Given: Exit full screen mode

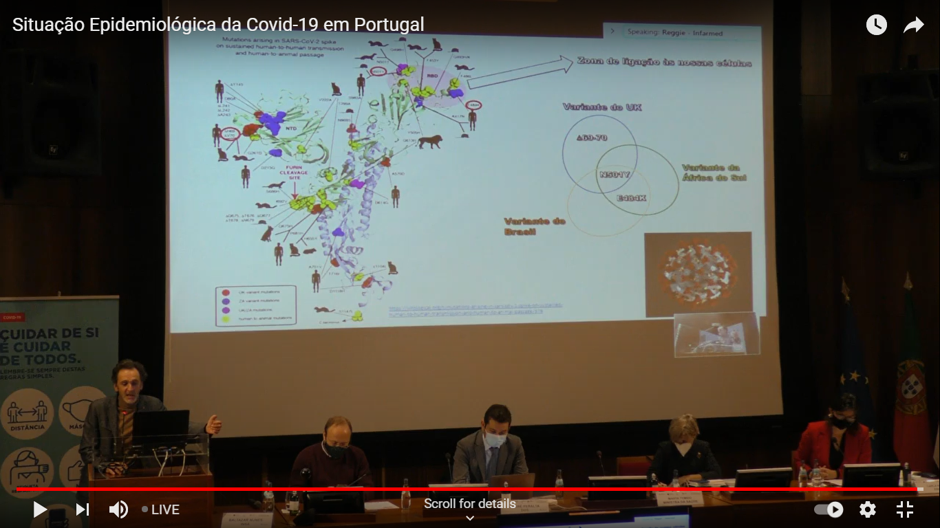Looking at the screenshot, I should coord(905,509).
